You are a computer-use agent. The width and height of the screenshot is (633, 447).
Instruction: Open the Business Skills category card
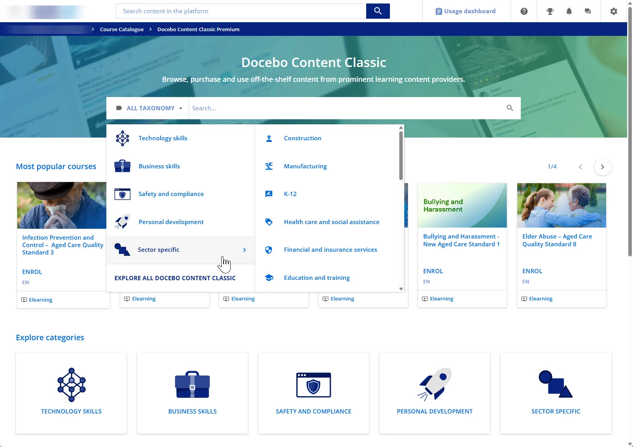point(192,393)
